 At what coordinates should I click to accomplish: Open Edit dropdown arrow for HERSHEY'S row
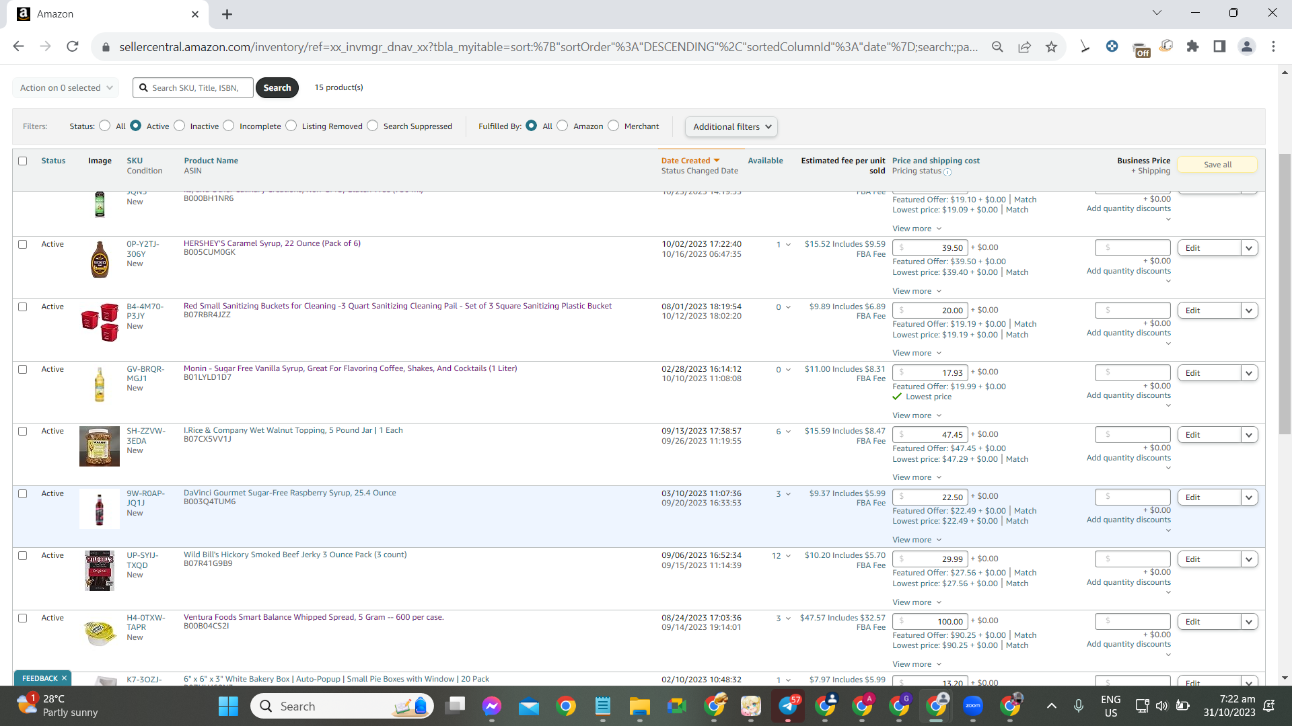coord(1250,248)
